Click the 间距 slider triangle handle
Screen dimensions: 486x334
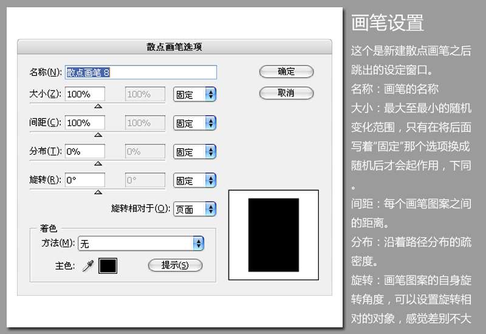[98, 135]
